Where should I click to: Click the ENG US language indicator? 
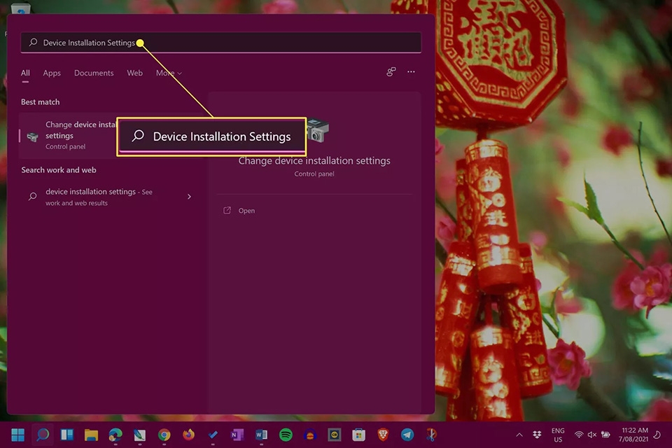[557, 434]
